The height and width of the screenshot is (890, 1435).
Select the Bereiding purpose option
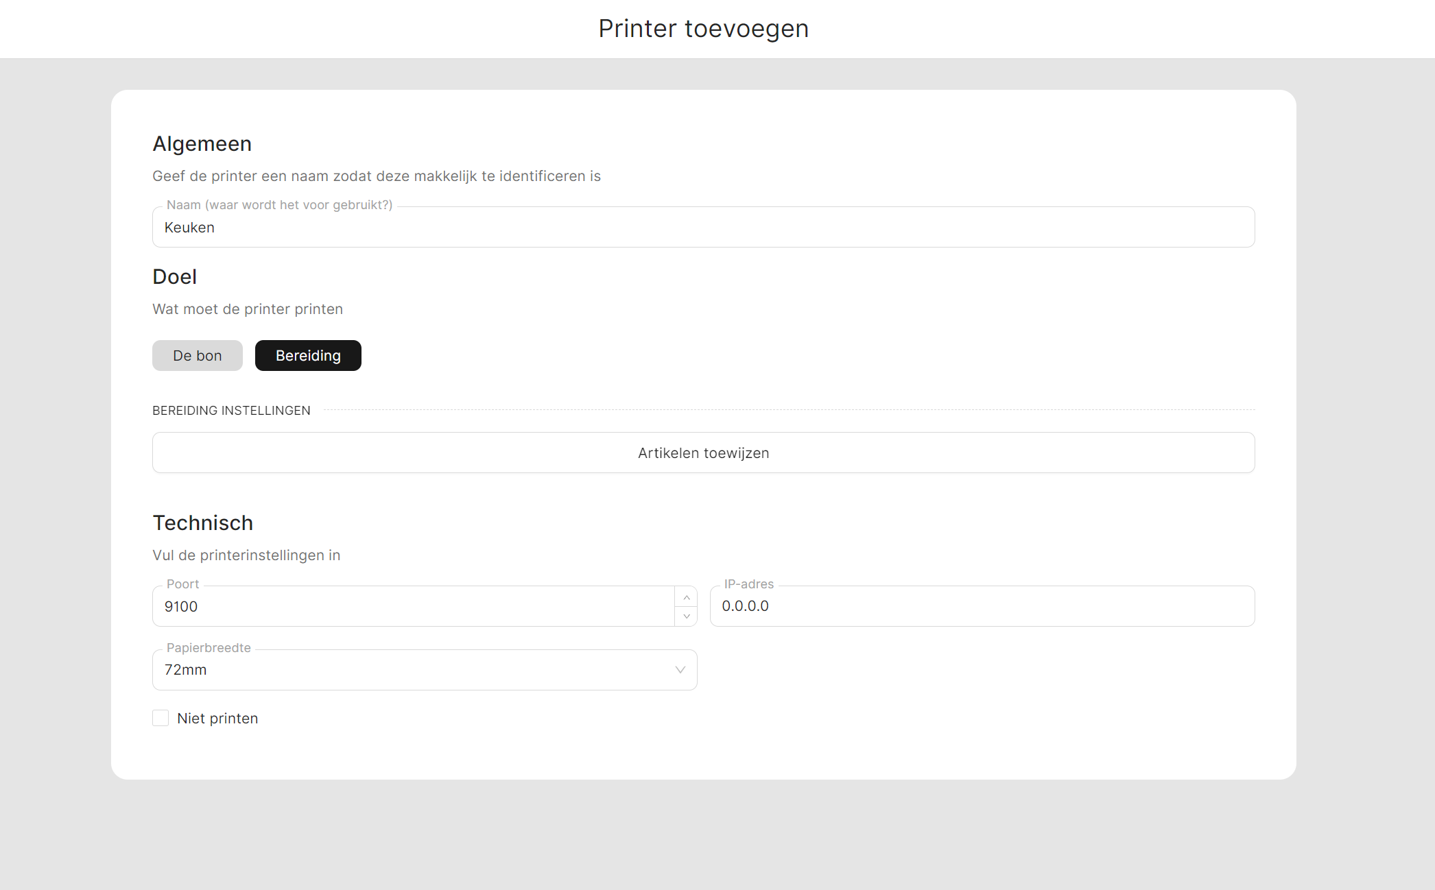(308, 356)
